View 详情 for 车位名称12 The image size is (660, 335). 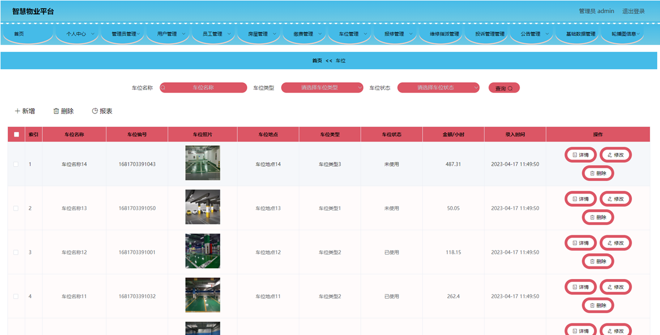(x=581, y=243)
